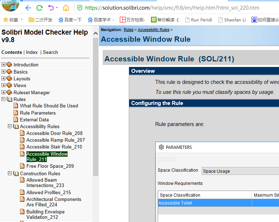
Task: Click the Layouts book icon
Action: 9,78
